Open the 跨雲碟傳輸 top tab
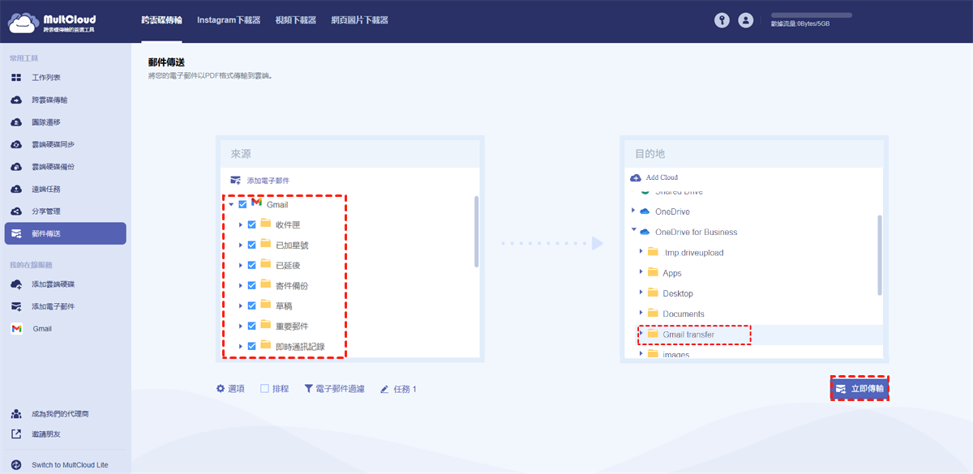Screen dimensions: 973x474 tap(163, 21)
